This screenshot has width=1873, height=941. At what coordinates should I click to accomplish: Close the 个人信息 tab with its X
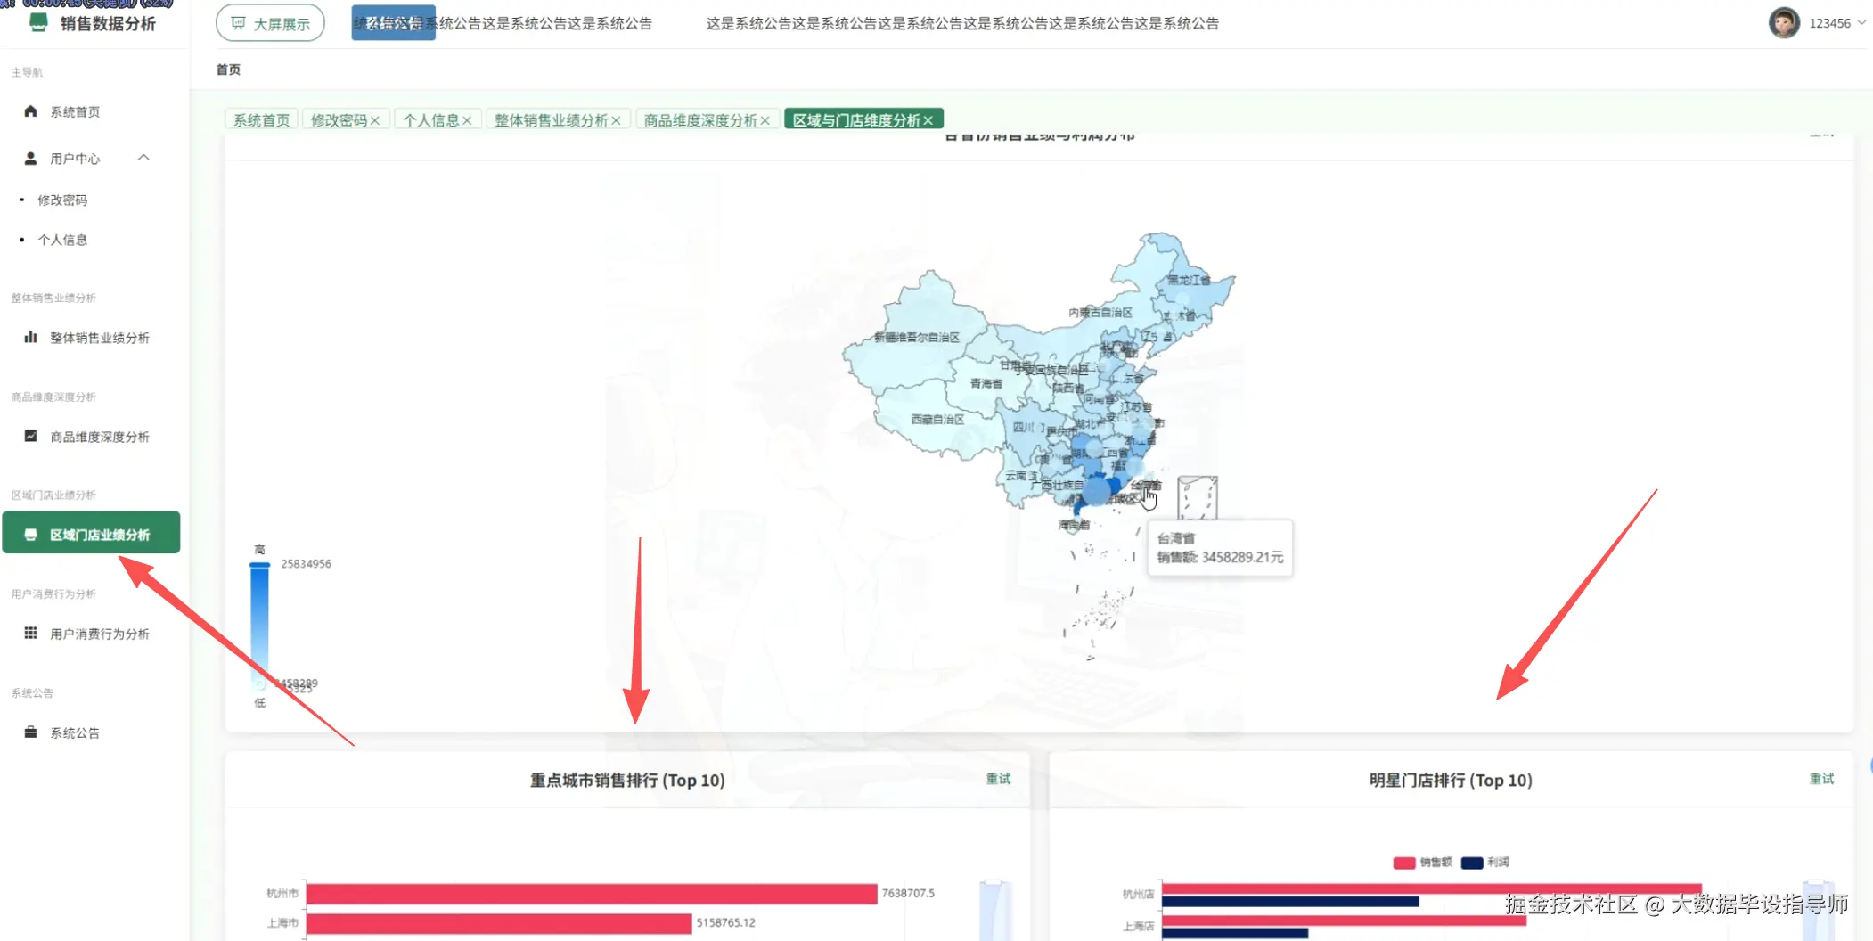coord(467,120)
